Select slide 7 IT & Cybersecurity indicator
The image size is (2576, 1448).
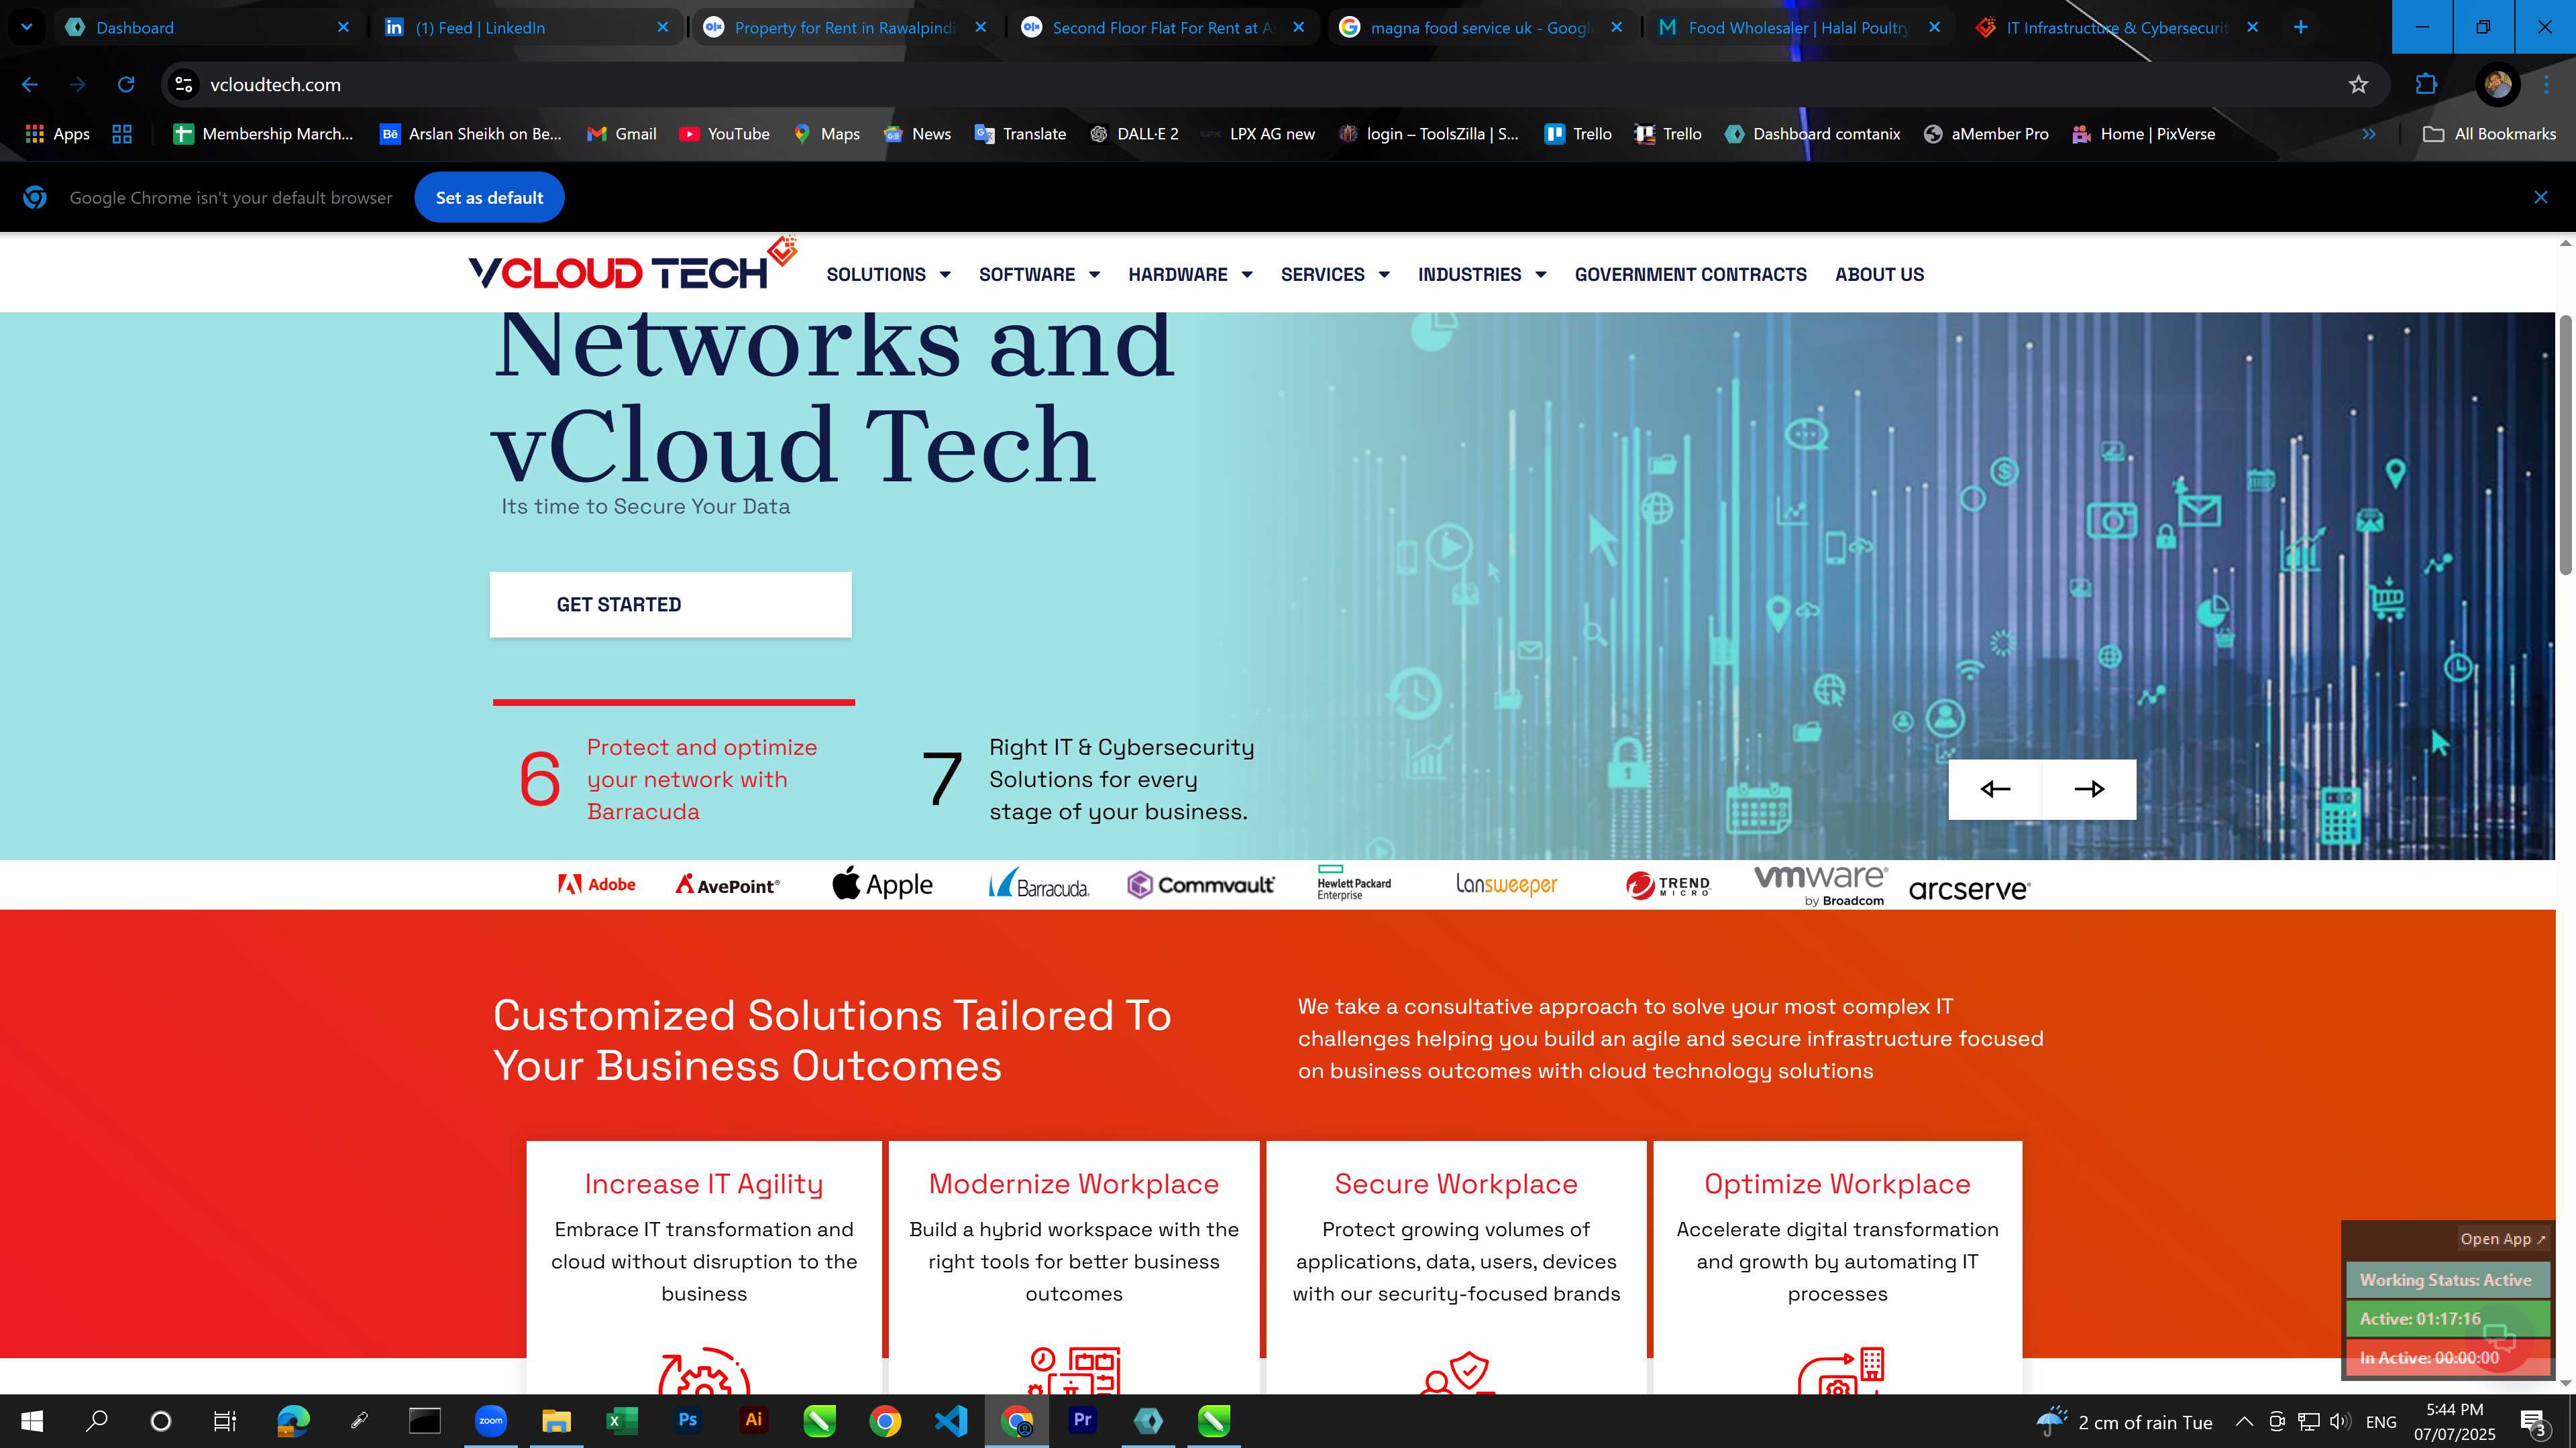point(1088,780)
